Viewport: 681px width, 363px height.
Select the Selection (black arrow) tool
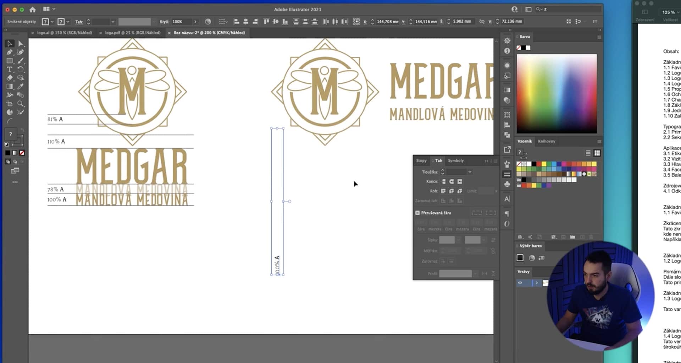point(10,44)
